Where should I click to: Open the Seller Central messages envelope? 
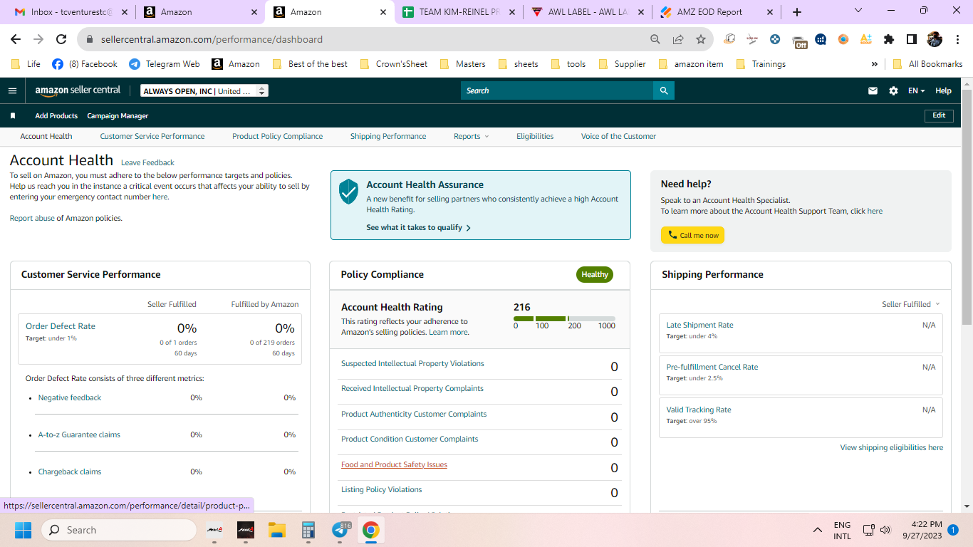click(873, 90)
